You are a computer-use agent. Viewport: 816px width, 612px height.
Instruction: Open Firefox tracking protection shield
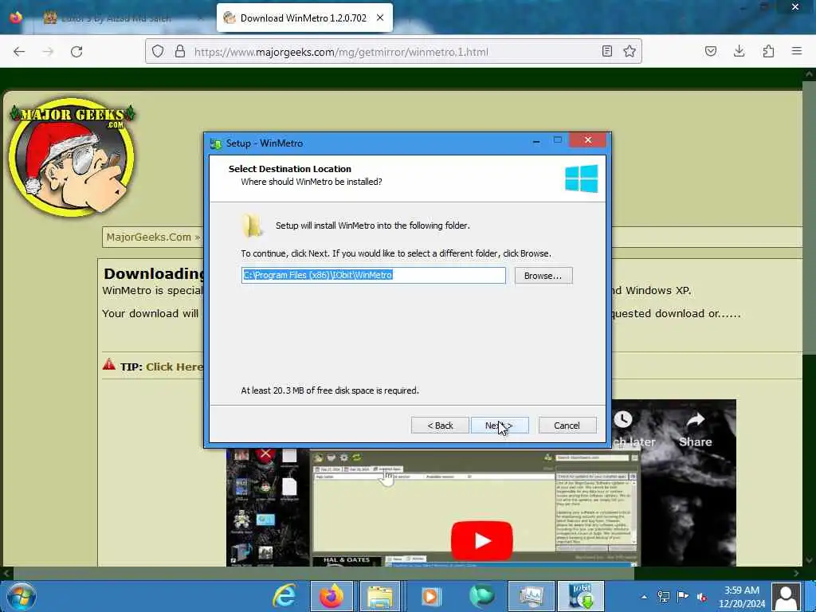coord(158,51)
